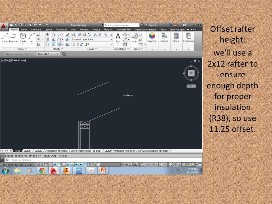
Task: Open the Parametric ribbon tab
Action: [61, 29]
